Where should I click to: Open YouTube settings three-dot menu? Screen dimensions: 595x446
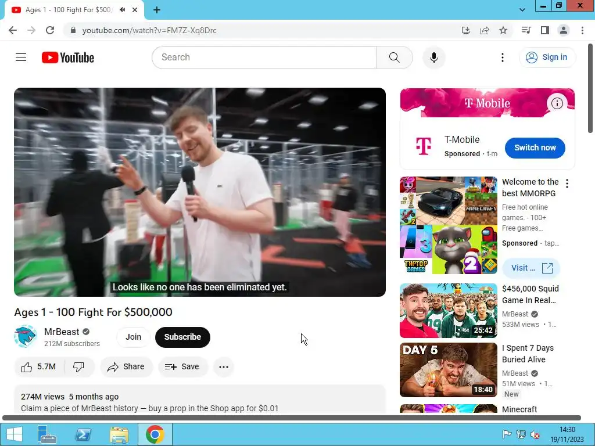pyautogui.click(x=503, y=57)
